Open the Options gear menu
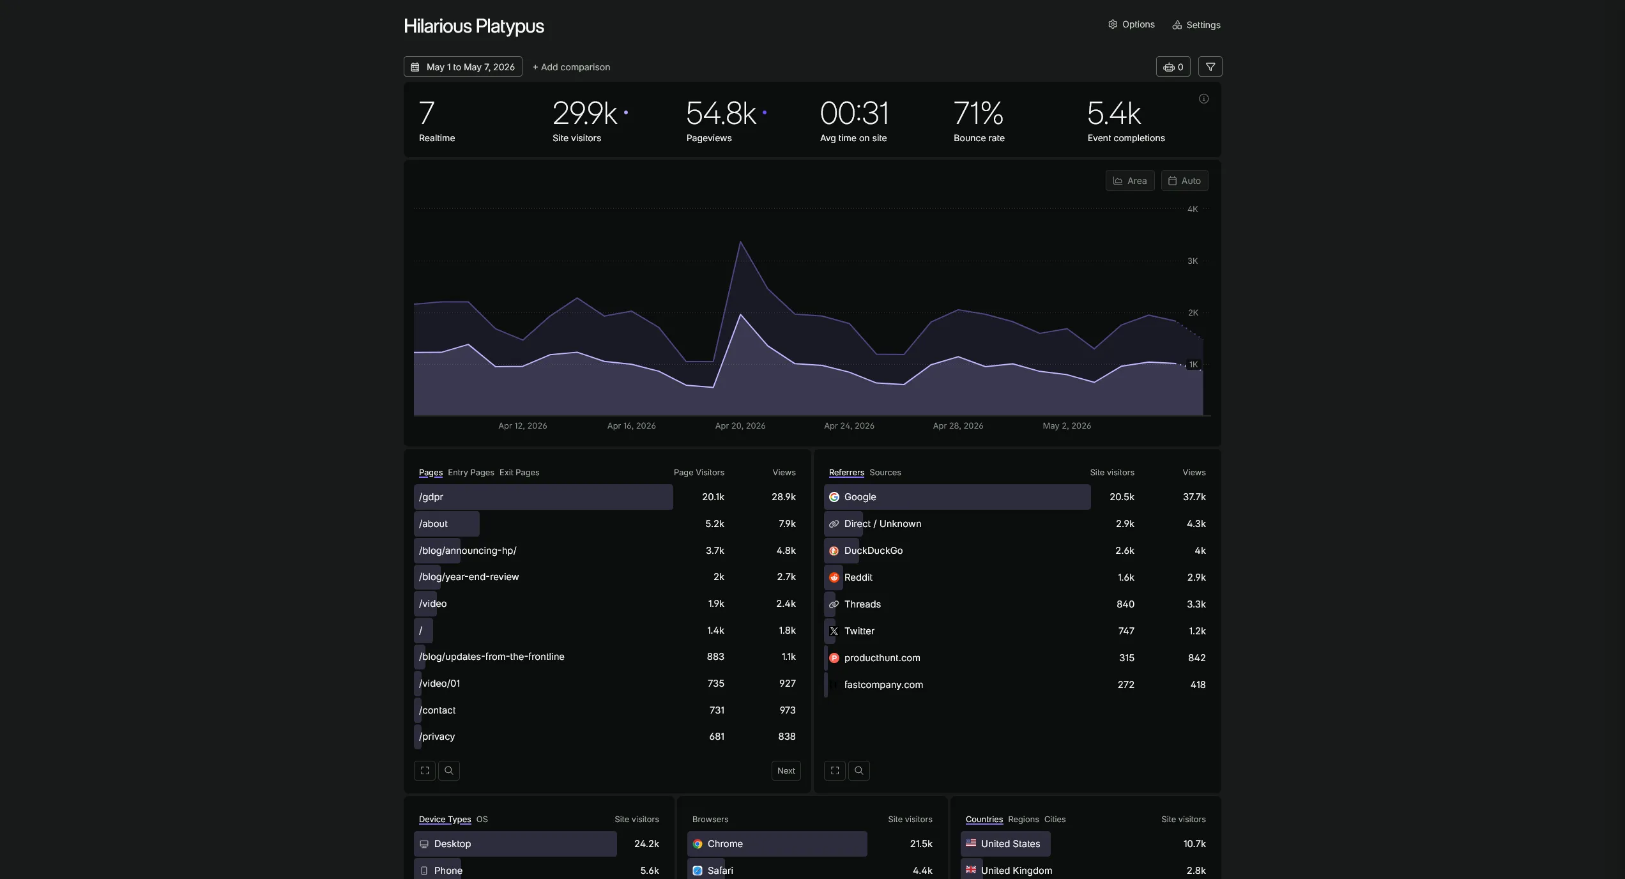 (1131, 24)
